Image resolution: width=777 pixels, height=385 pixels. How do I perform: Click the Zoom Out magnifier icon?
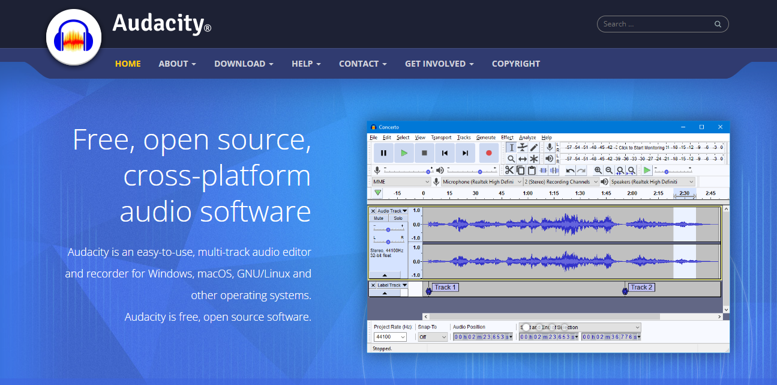point(609,170)
